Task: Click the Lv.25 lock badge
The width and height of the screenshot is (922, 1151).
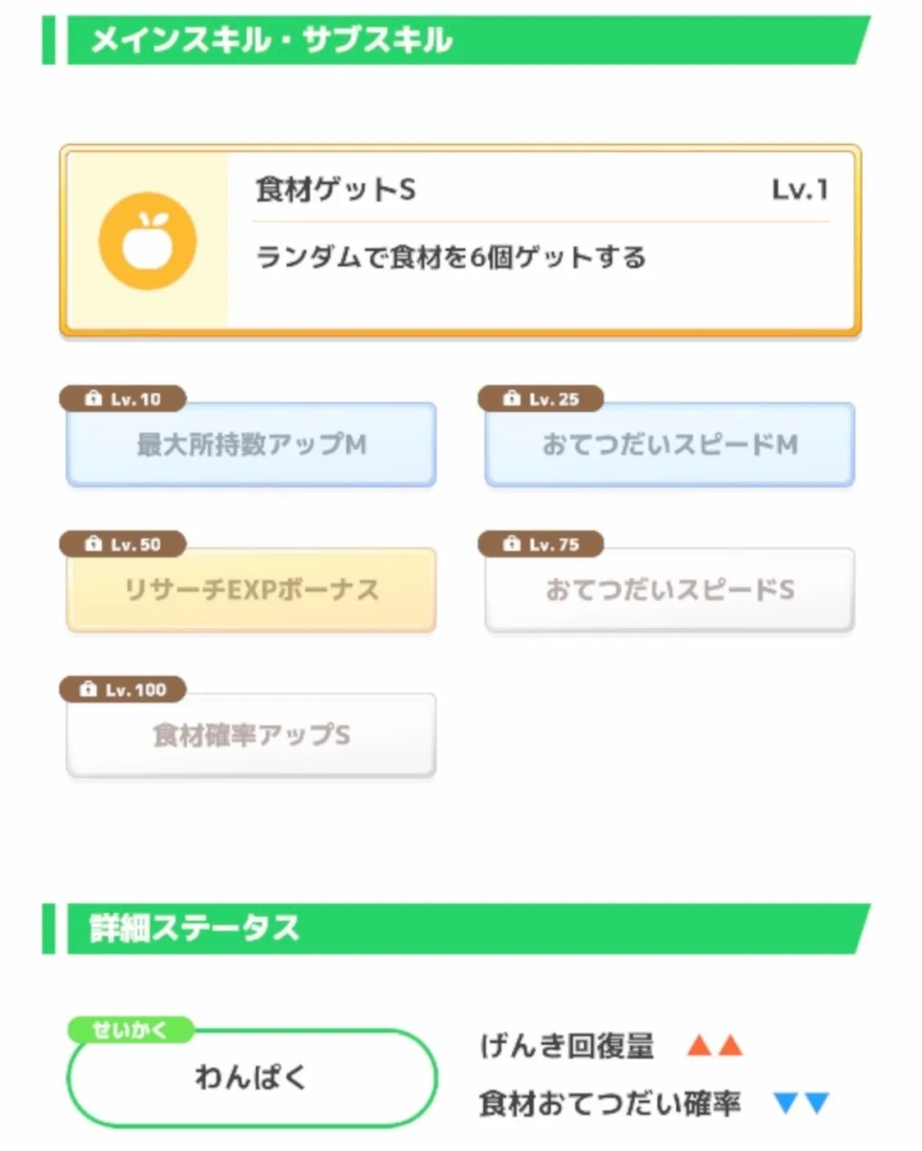Action: pyautogui.click(x=541, y=399)
